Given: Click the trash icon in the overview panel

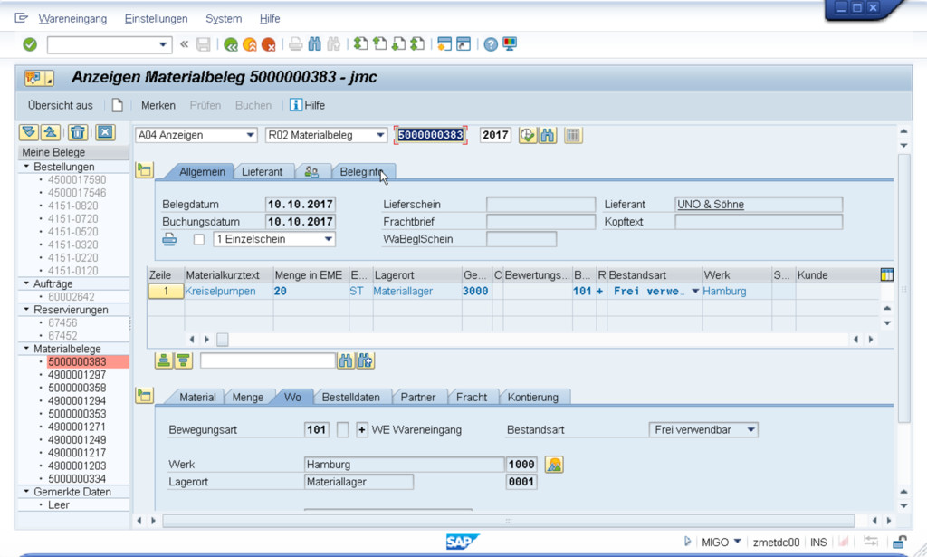Looking at the screenshot, I should coord(78,132).
